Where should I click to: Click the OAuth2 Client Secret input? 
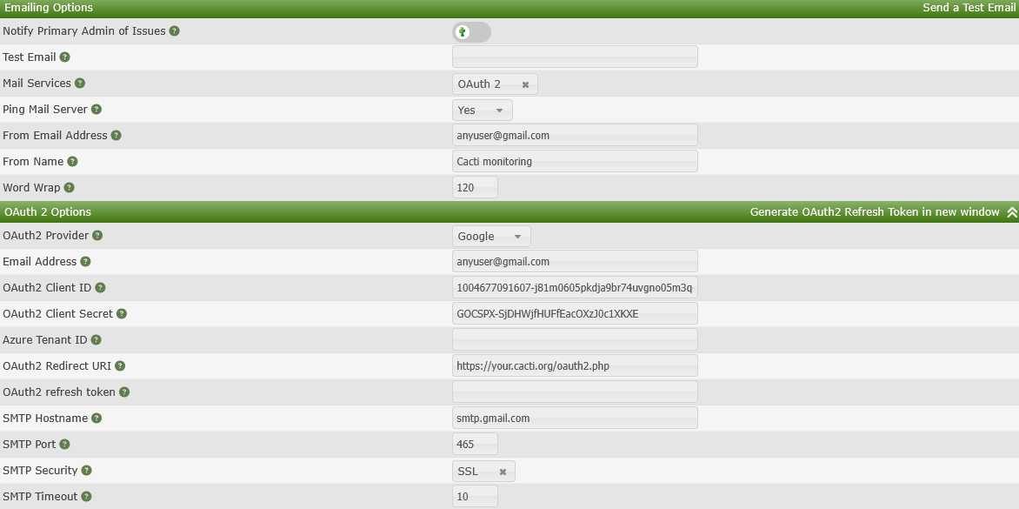coord(575,313)
